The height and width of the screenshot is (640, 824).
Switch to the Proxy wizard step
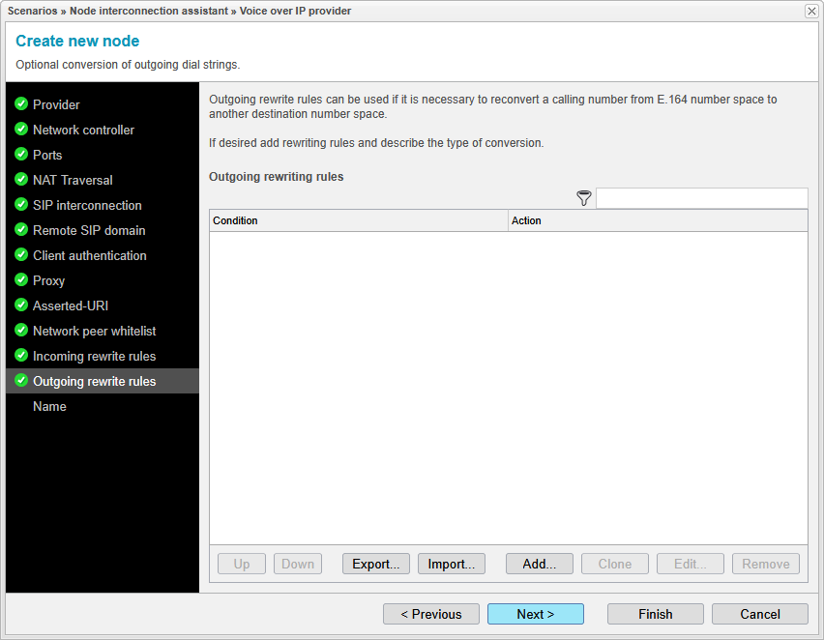coord(51,280)
